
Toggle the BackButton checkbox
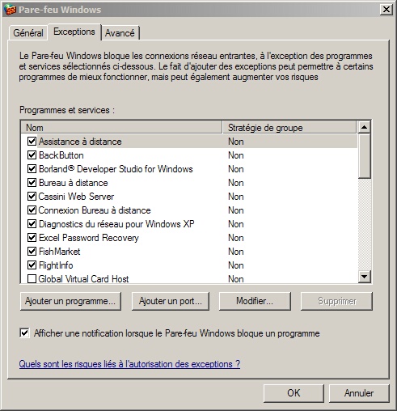click(32, 155)
